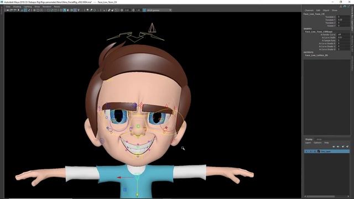Viewport: 354px width, 199px height.
Task: Click the Ai Sample Rate value field
Action: click(343, 40)
